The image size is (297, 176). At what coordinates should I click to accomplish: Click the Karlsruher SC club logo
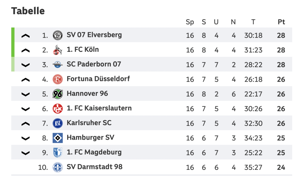point(58,123)
